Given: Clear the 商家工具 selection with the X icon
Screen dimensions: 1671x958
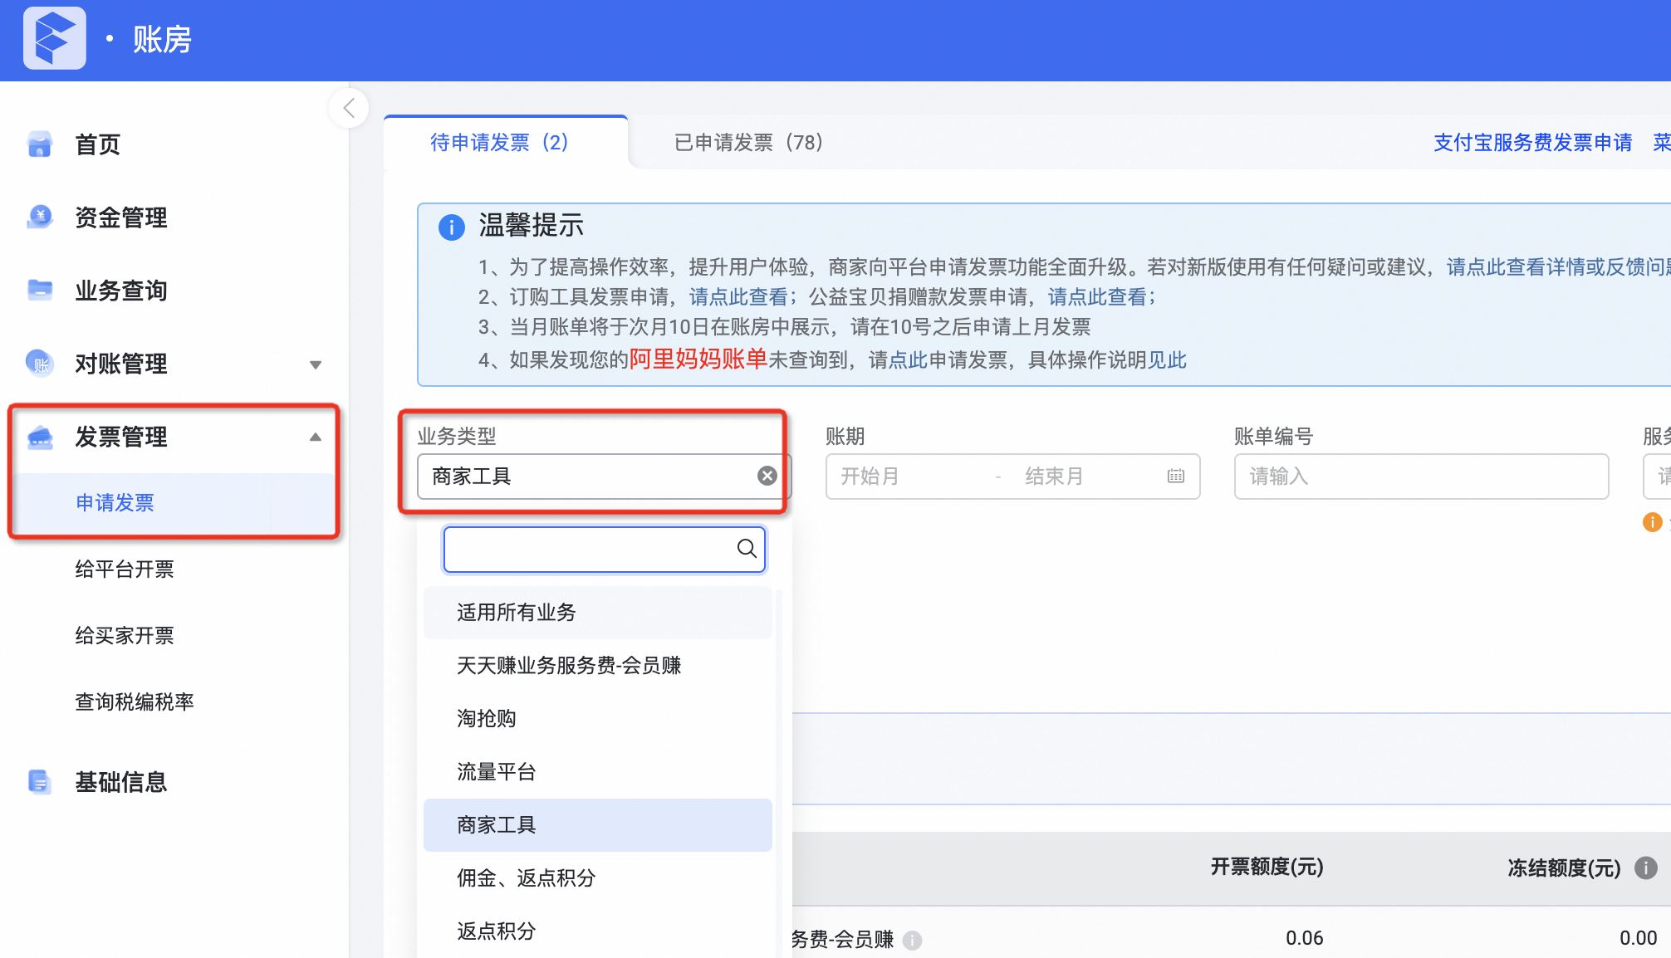Looking at the screenshot, I should tap(767, 476).
